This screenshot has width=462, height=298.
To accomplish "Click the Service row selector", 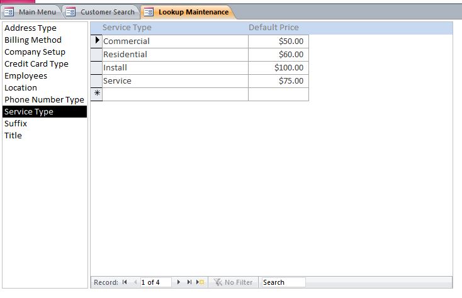I will pos(96,81).
